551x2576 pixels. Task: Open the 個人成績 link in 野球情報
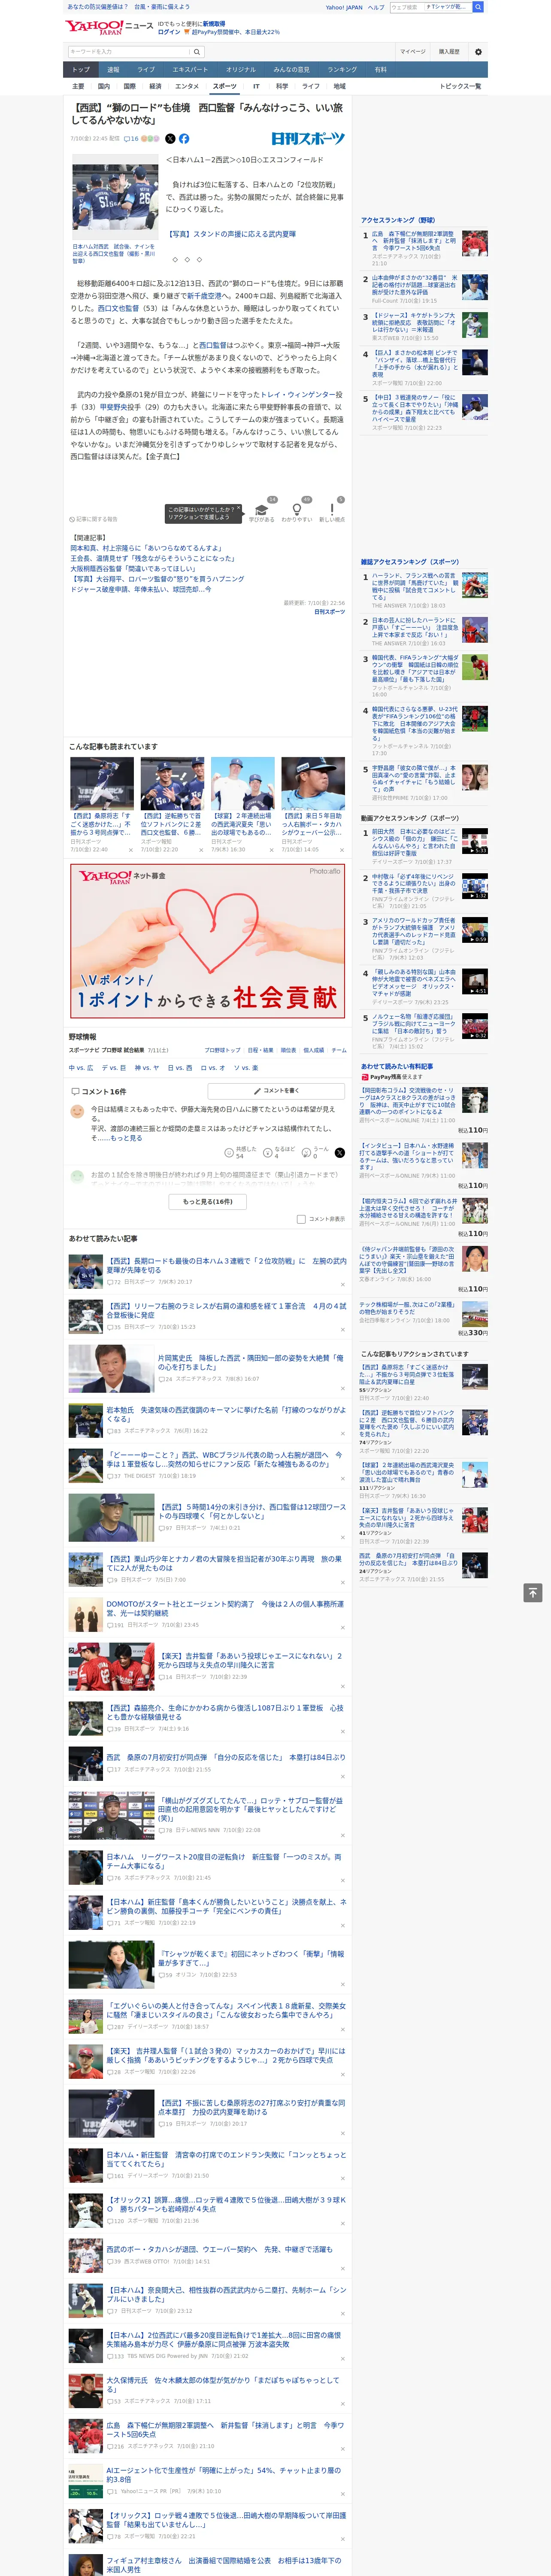[314, 1050]
